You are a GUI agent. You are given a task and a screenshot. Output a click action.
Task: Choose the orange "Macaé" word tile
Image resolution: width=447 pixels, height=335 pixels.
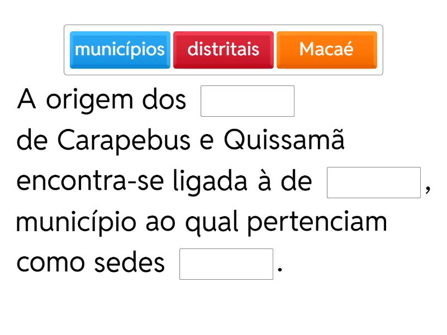point(327,50)
